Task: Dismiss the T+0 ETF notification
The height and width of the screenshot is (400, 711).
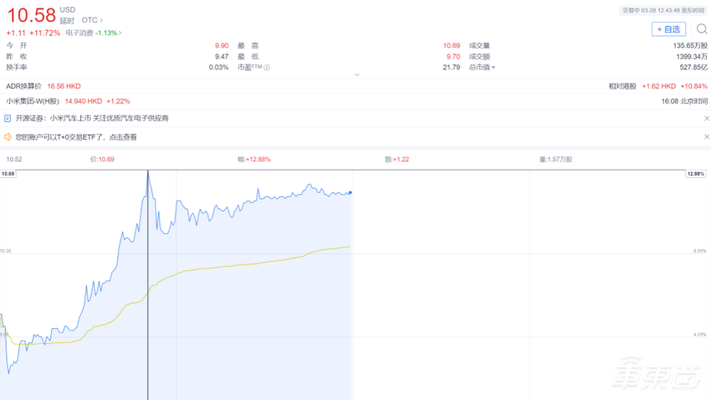Action: coord(706,137)
